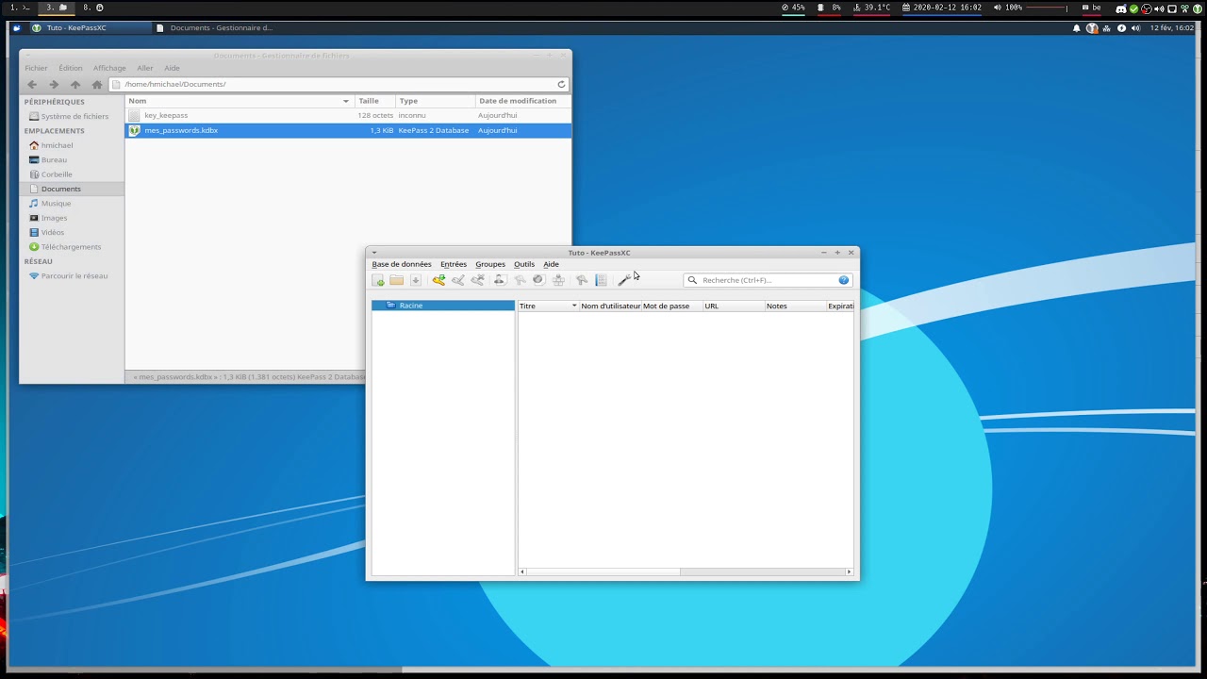Open the Outils menu
The width and height of the screenshot is (1207, 679).
click(524, 264)
